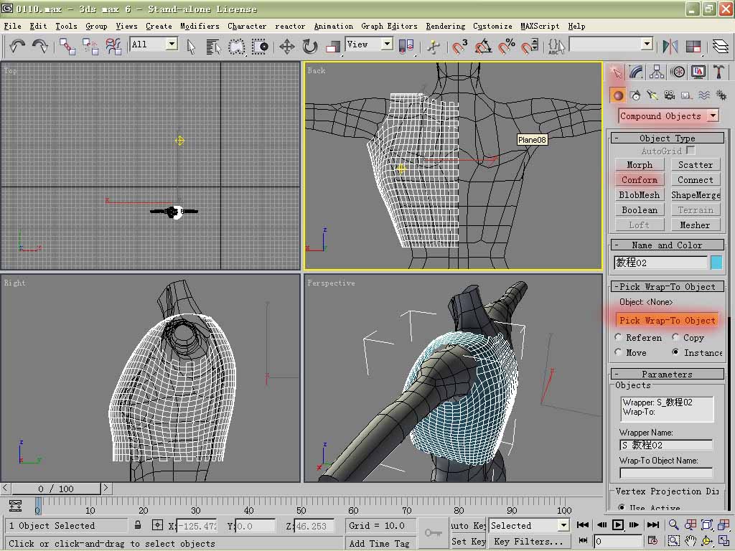Screen dimensions: 735x551
Task: Toggle Set Key mode
Action: click(x=468, y=541)
